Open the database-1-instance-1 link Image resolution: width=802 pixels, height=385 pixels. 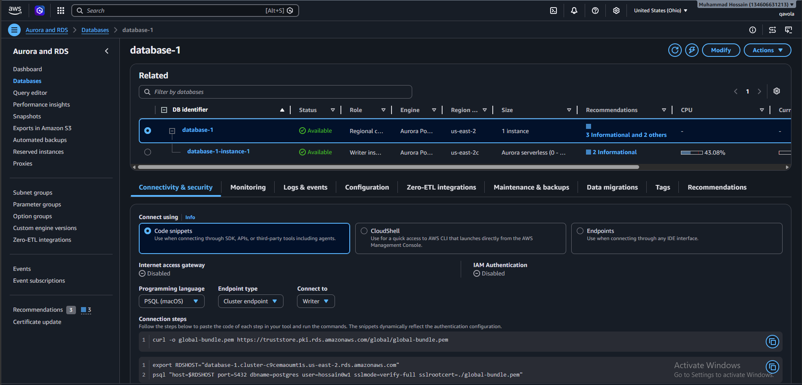219,151
